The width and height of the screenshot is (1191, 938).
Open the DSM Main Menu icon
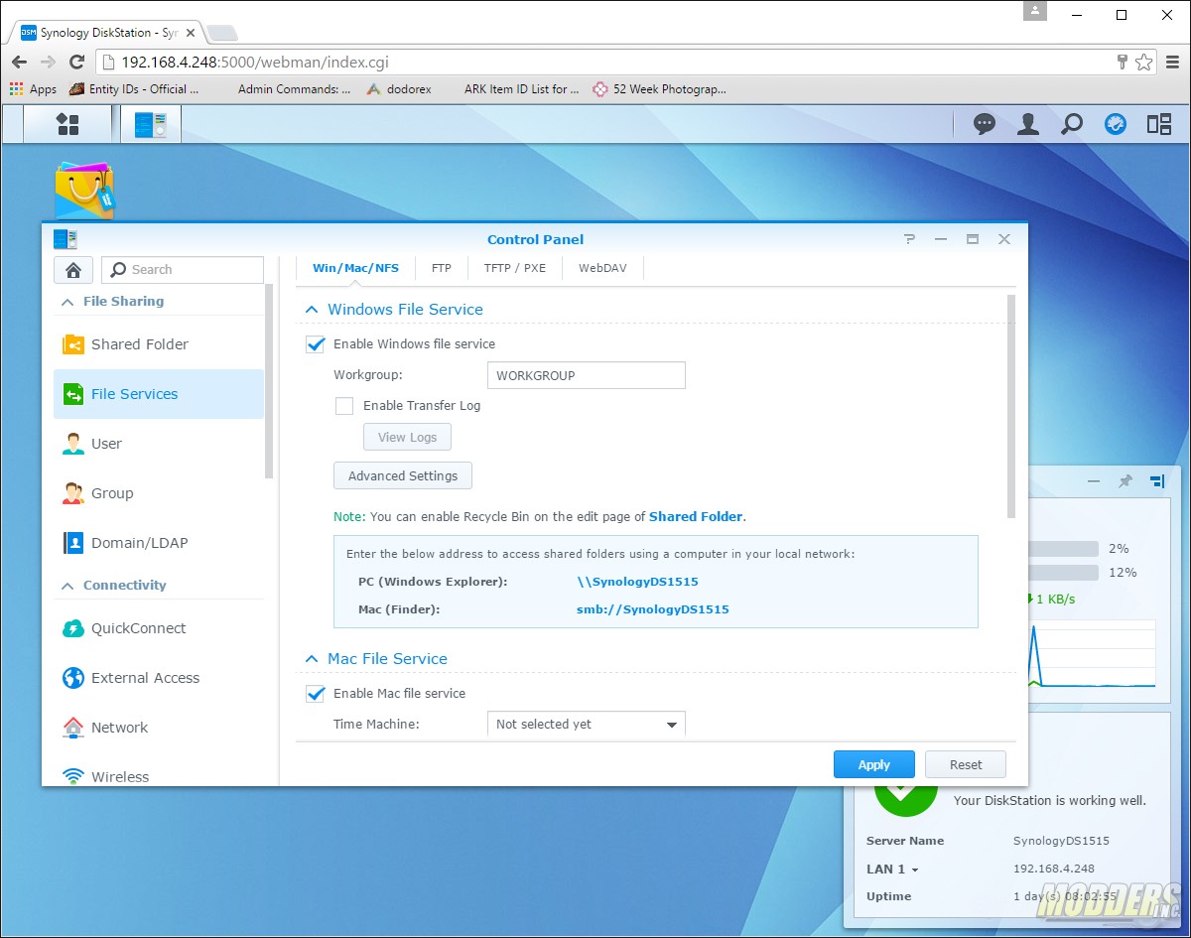coord(67,124)
